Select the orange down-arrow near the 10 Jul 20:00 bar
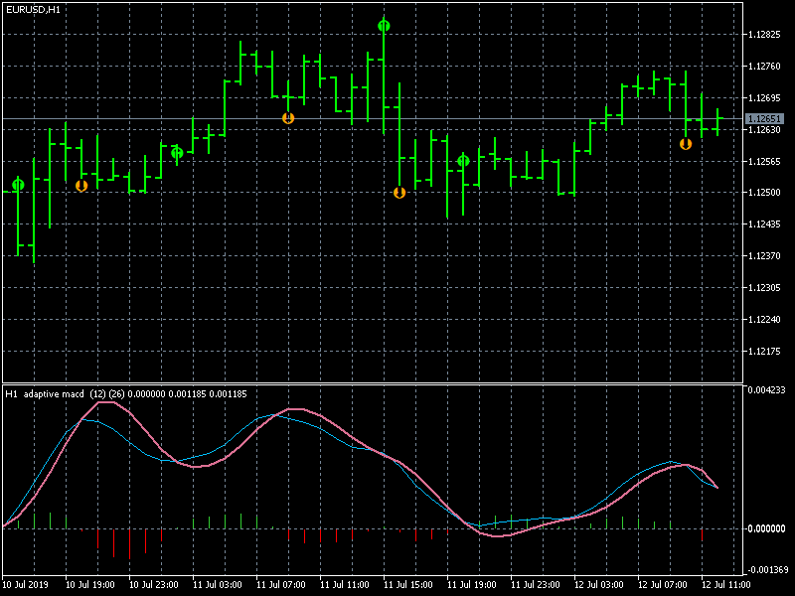The image size is (795, 596). 81,186
